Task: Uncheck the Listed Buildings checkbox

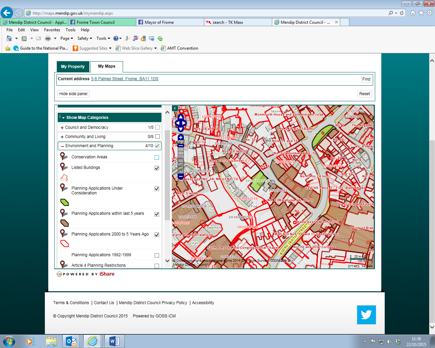Action: (157, 168)
